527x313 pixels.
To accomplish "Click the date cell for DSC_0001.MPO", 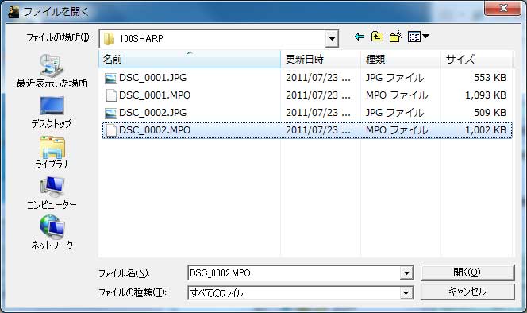I will (x=318, y=95).
